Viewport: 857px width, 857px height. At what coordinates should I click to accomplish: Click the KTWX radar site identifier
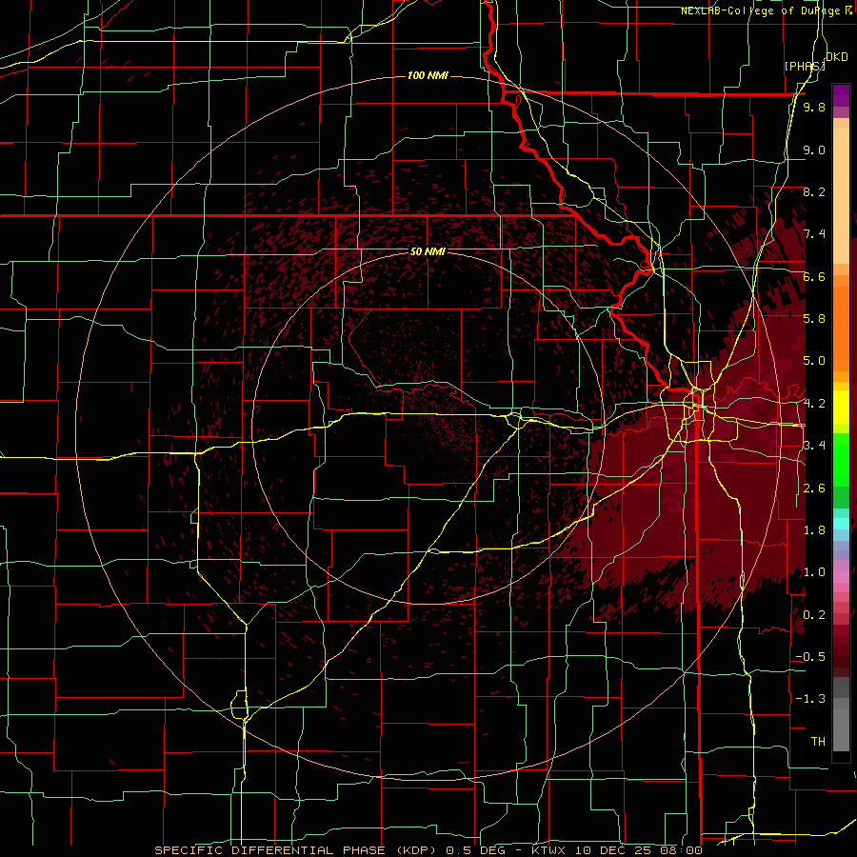pyautogui.click(x=549, y=850)
